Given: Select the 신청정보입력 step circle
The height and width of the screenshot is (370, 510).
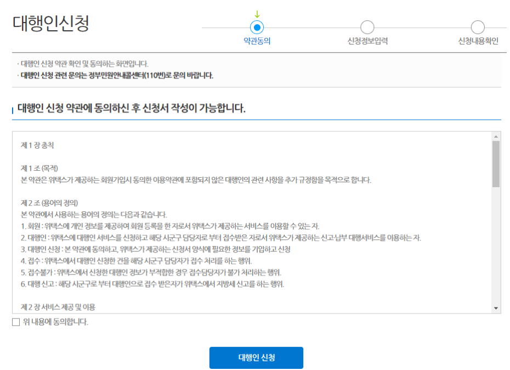Looking at the screenshot, I should point(367,27).
